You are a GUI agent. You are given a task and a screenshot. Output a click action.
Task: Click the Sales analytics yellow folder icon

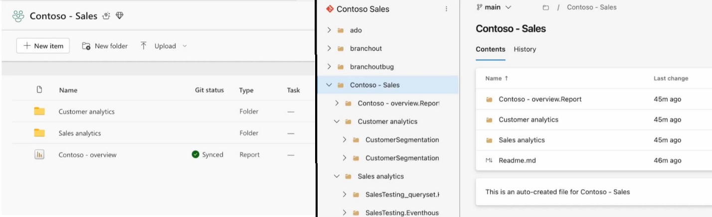[39, 132]
